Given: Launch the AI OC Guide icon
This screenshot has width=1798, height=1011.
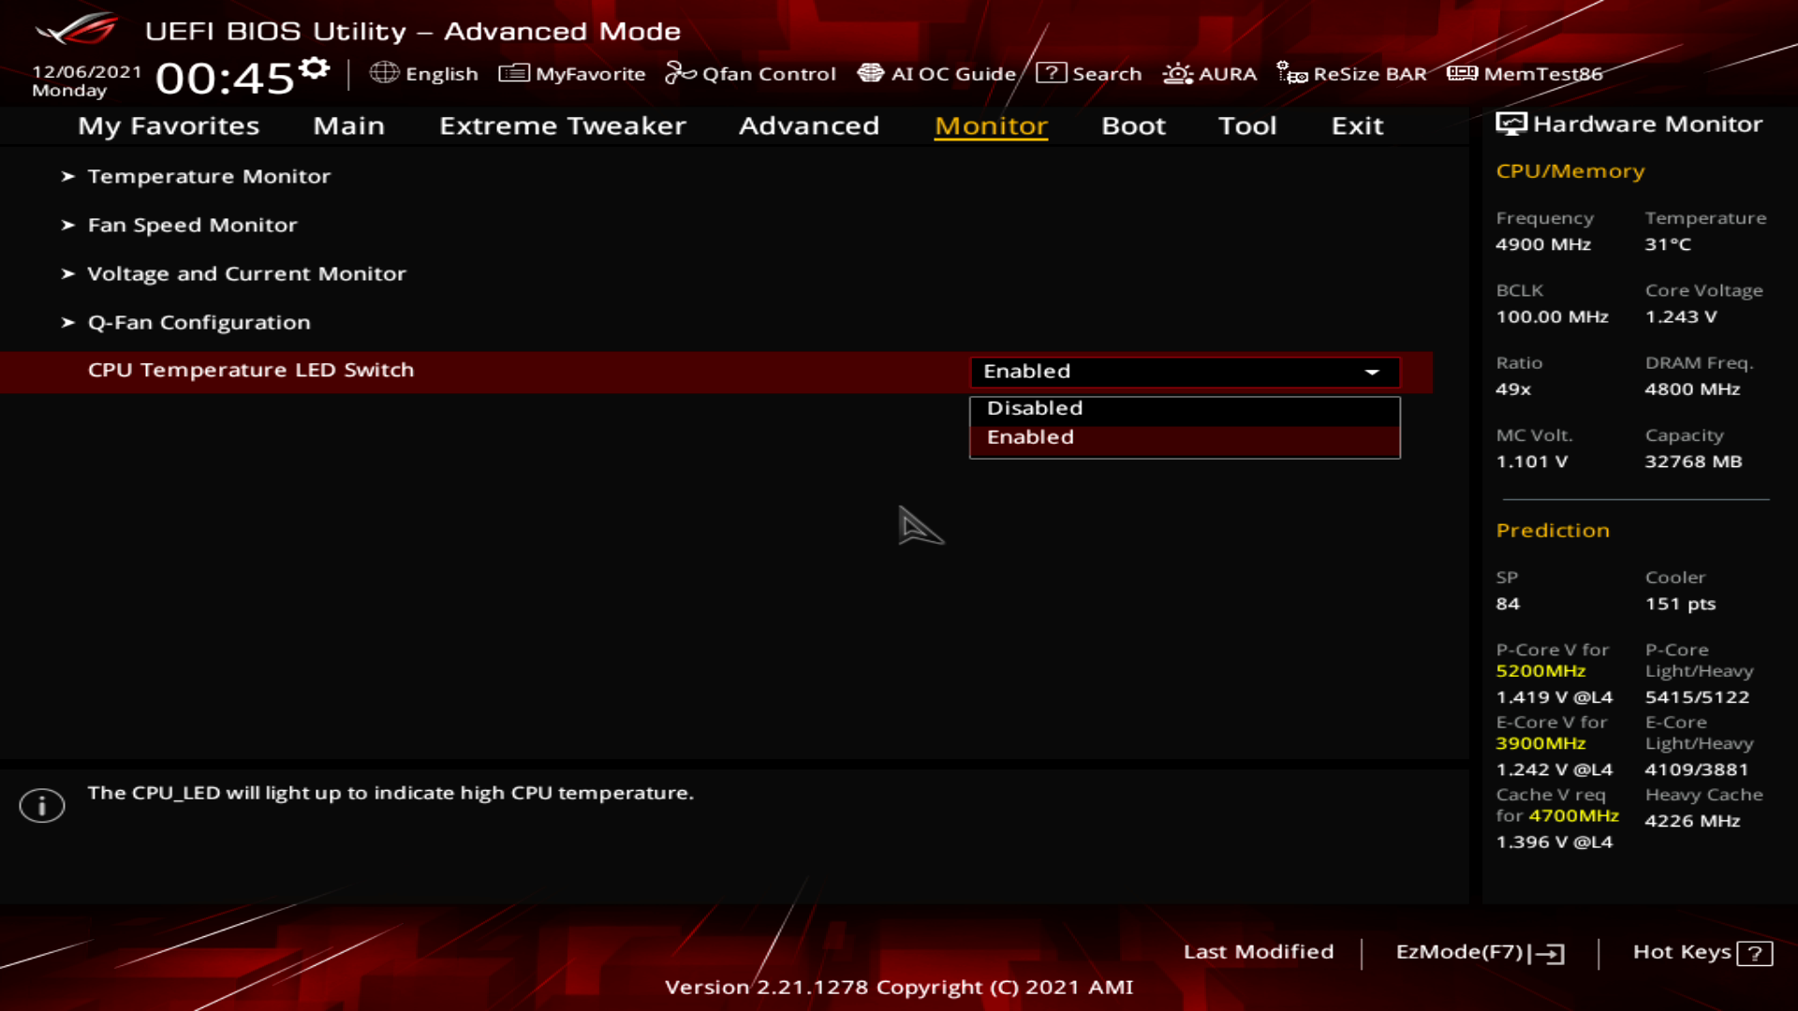Looking at the screenshot, I should point(870,73).
